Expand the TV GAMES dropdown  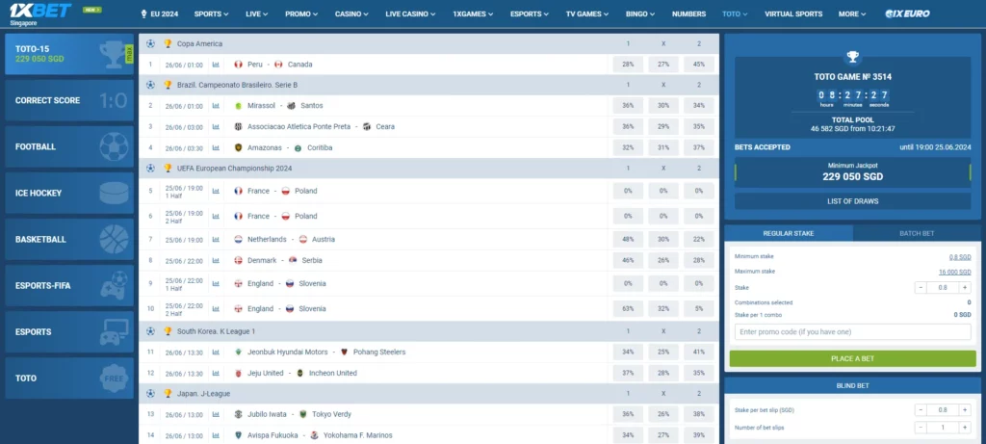click(587, 13)
